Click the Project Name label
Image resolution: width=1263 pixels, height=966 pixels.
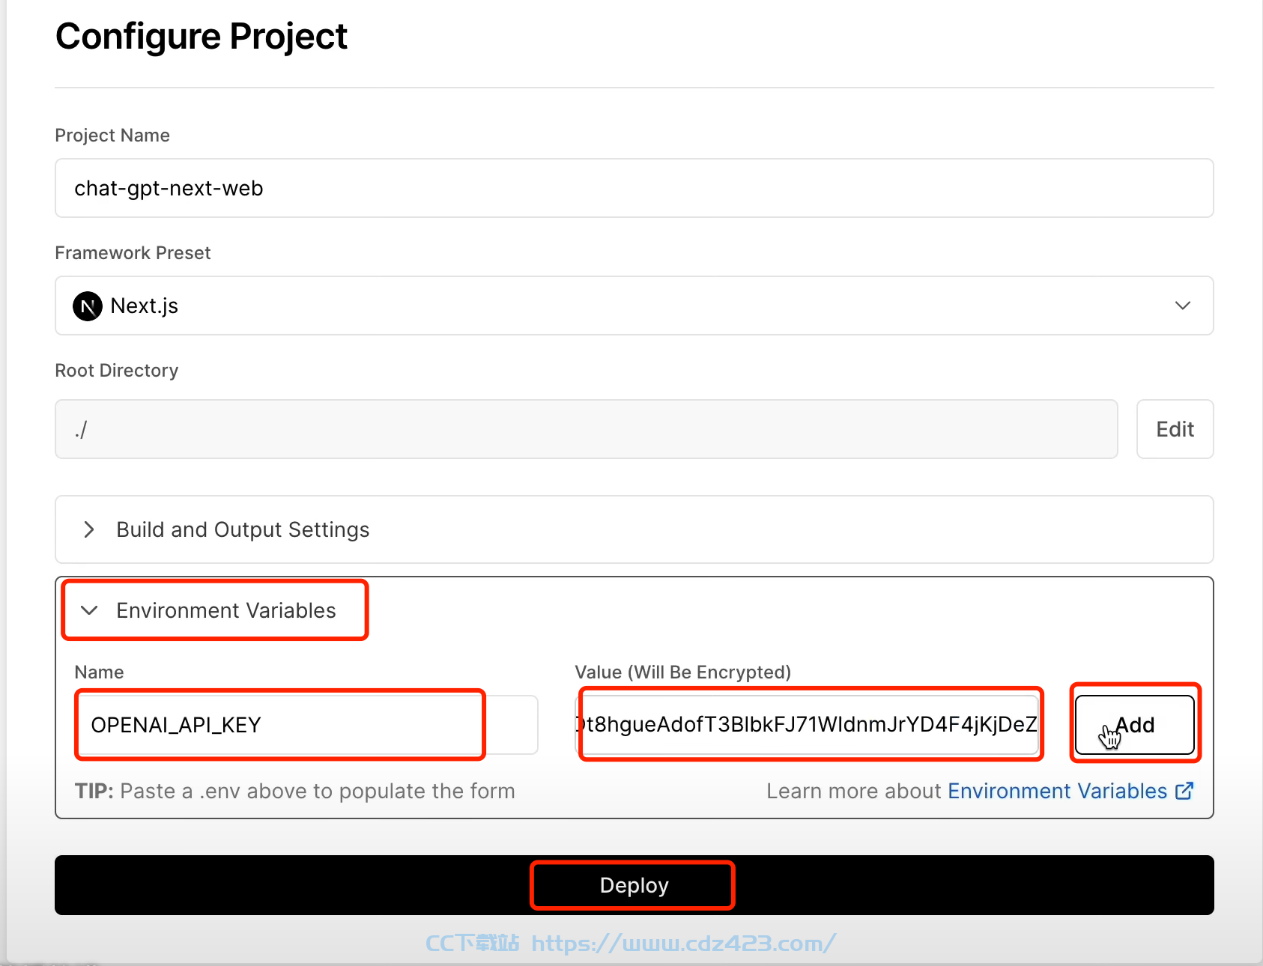click(x=112, y=136)
